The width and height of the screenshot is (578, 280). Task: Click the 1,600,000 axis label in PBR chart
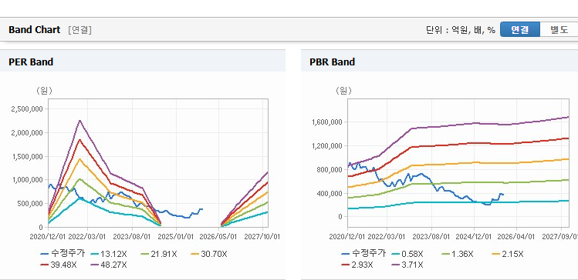[x=328, y=122]
